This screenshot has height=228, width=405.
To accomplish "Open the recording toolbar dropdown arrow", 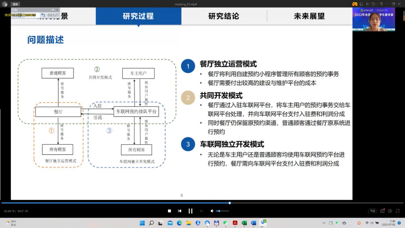I will 53,10.
